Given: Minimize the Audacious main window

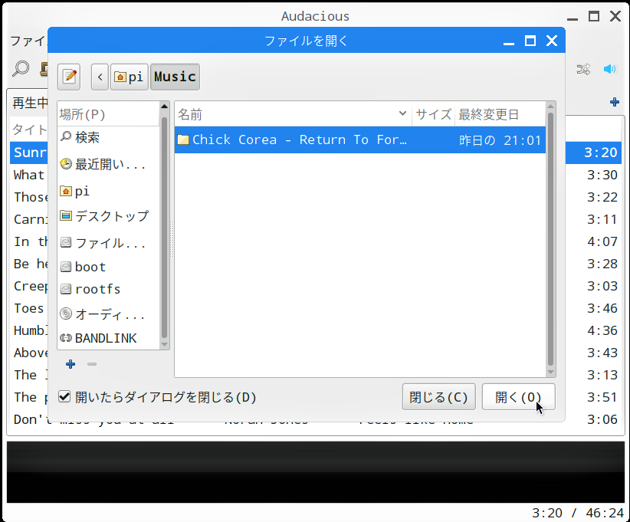Looking at the screenshot, I should click(x=573, y=17).
